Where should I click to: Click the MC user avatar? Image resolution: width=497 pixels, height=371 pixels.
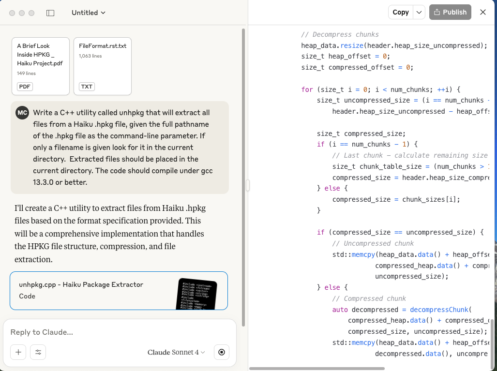click(22, 113)
